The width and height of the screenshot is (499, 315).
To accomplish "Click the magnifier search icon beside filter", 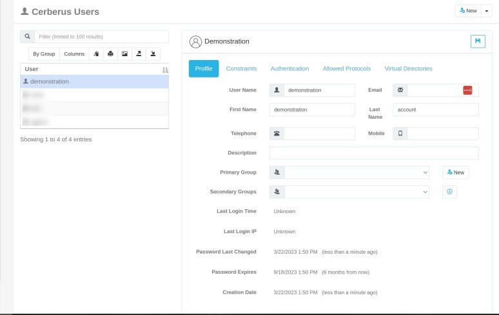I will [x=28, y=37].
